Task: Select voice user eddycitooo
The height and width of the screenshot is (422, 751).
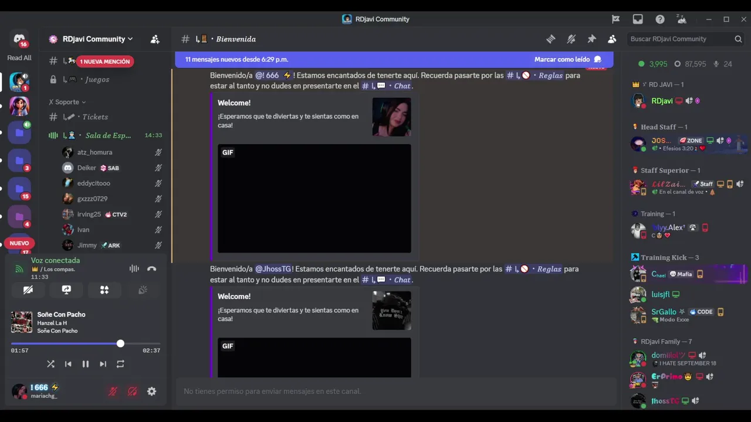Action: (x=111, y=183)
